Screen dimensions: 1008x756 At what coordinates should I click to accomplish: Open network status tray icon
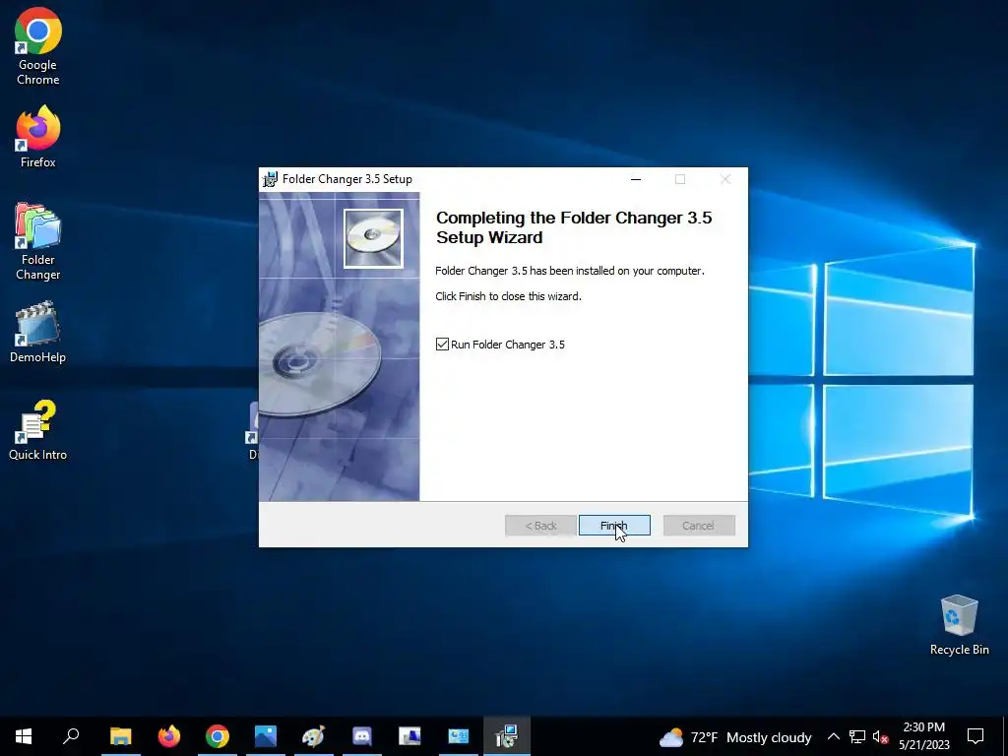(x=857, y=736)
